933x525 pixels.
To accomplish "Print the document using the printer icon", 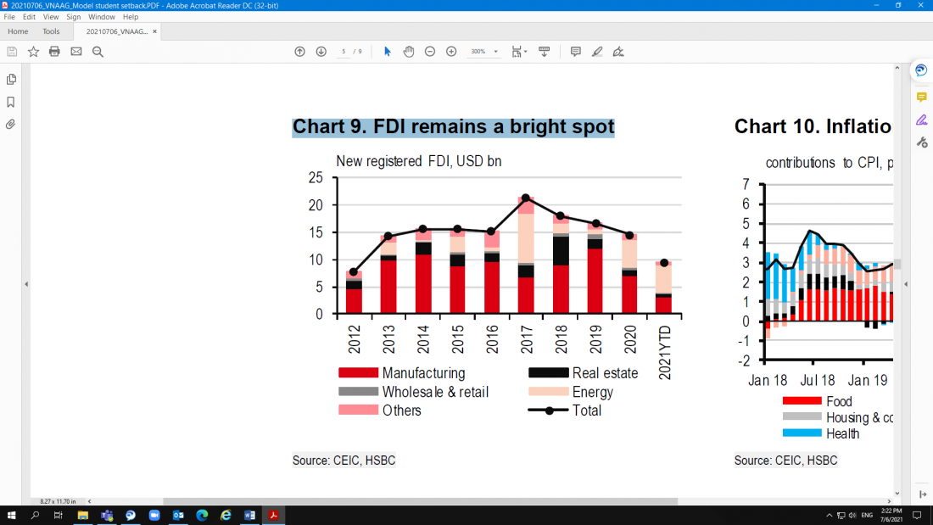I will (x=54, y=52).
